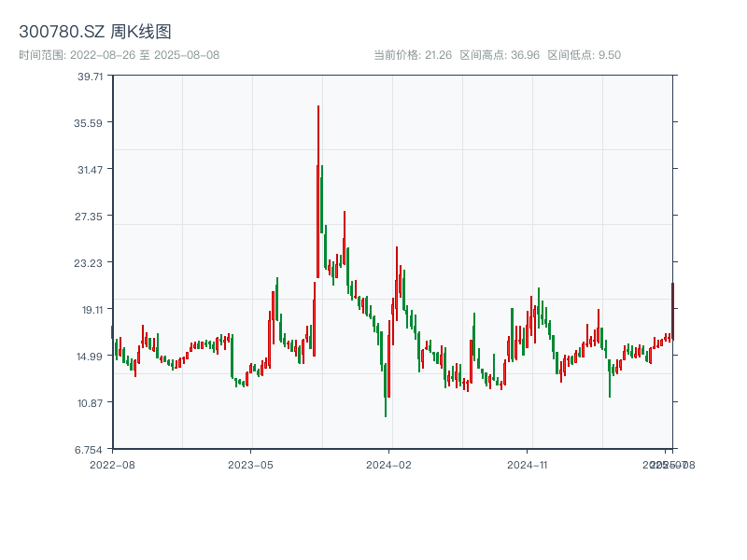Click the last red candlestick at chart's right edge
747x560 pixels.
coord(672,312)
